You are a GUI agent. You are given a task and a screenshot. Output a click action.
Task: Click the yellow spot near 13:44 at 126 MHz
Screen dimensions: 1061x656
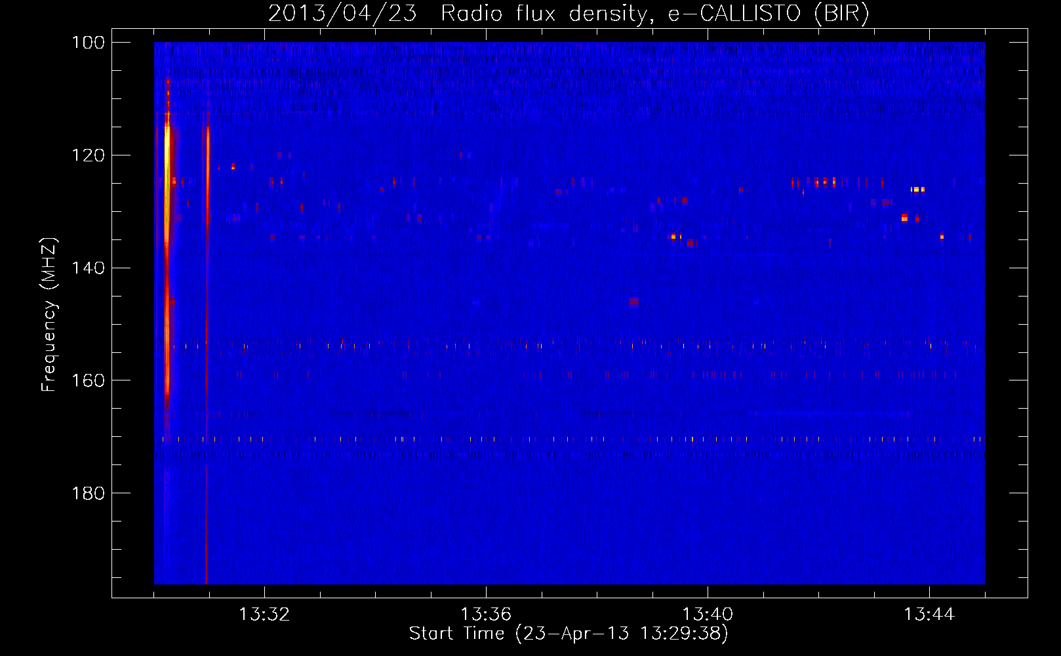(x=917, y=189)
